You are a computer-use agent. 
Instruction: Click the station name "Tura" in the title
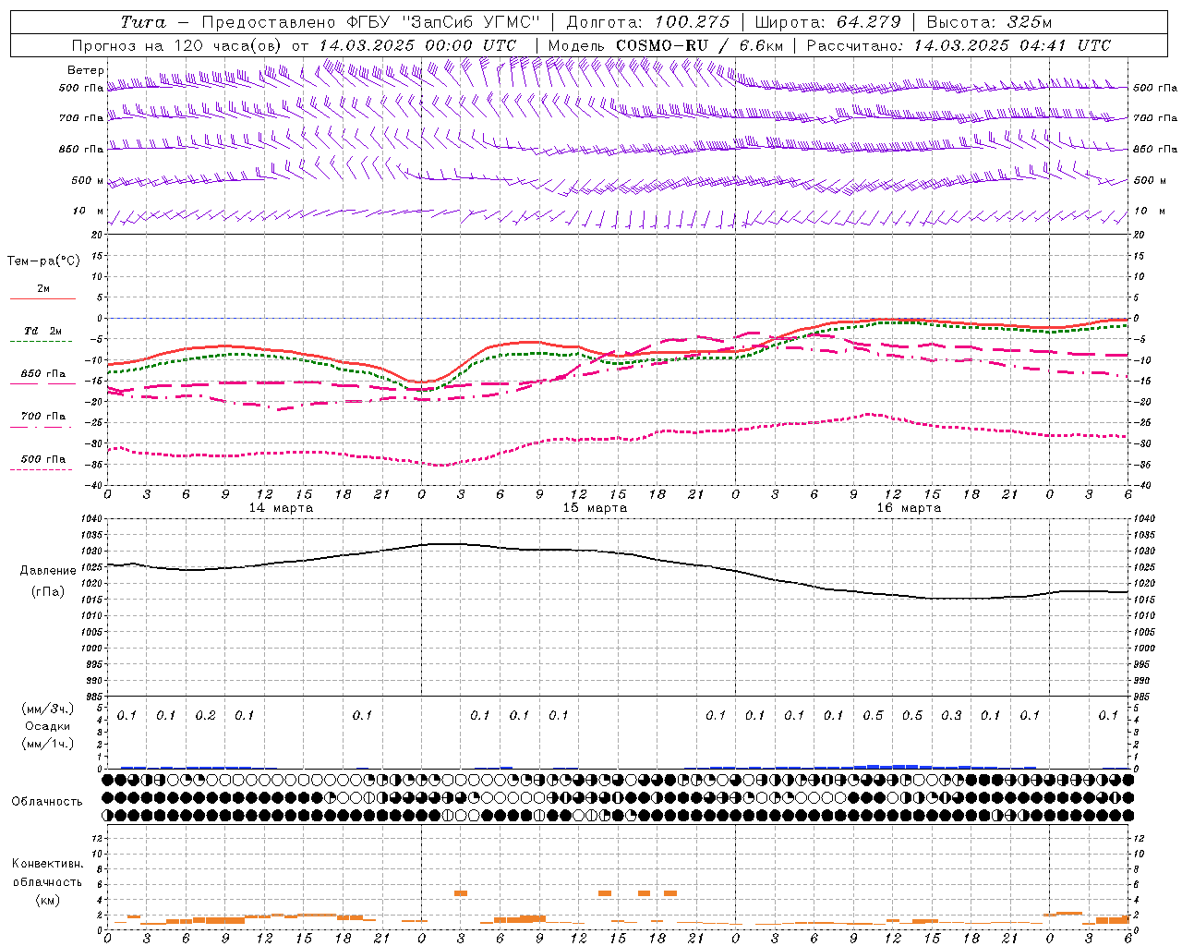tap(143, 22)
